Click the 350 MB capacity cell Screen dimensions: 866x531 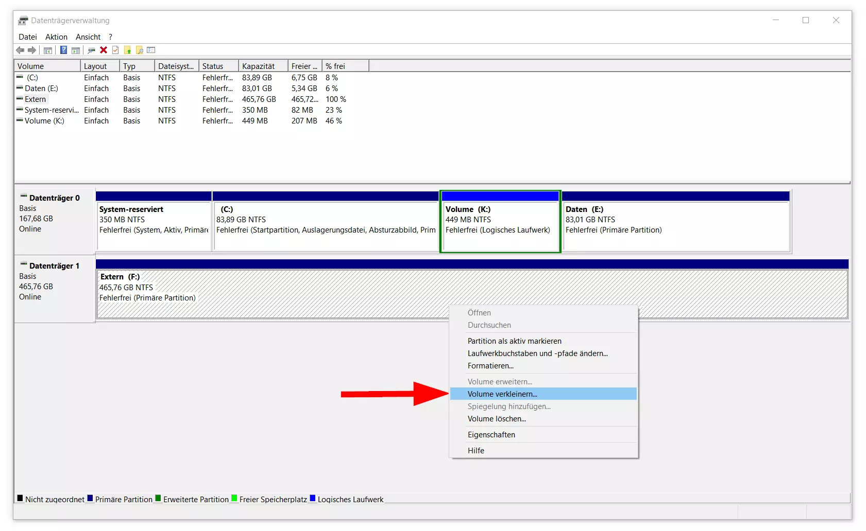pos(255,110)
